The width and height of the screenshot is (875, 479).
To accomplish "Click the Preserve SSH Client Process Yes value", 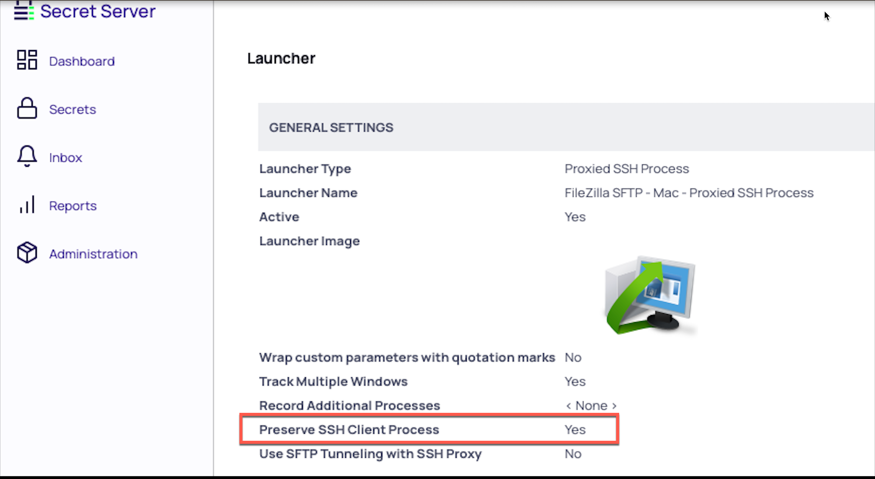I will (x=575, y=430).
